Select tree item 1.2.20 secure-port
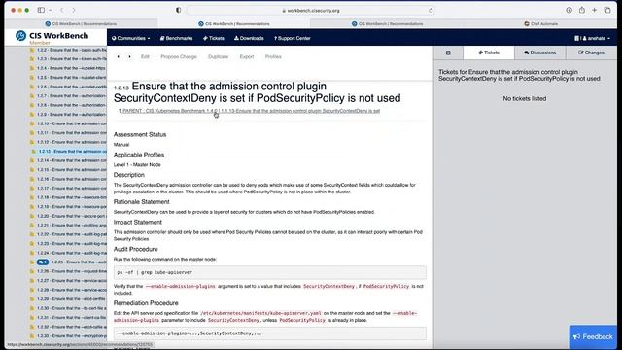The height and width of the screenshot is (350, 622). [72, 216]
